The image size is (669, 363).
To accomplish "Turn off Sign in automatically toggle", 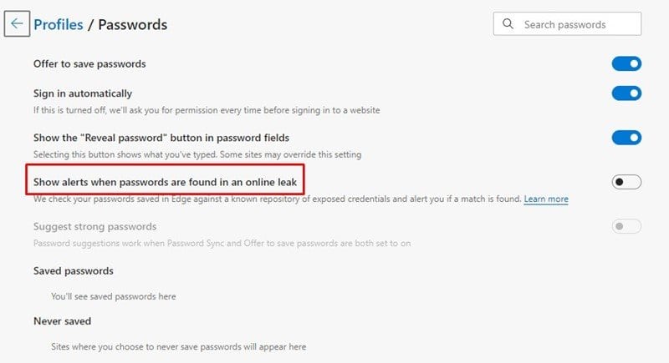I will click(626, 93).
